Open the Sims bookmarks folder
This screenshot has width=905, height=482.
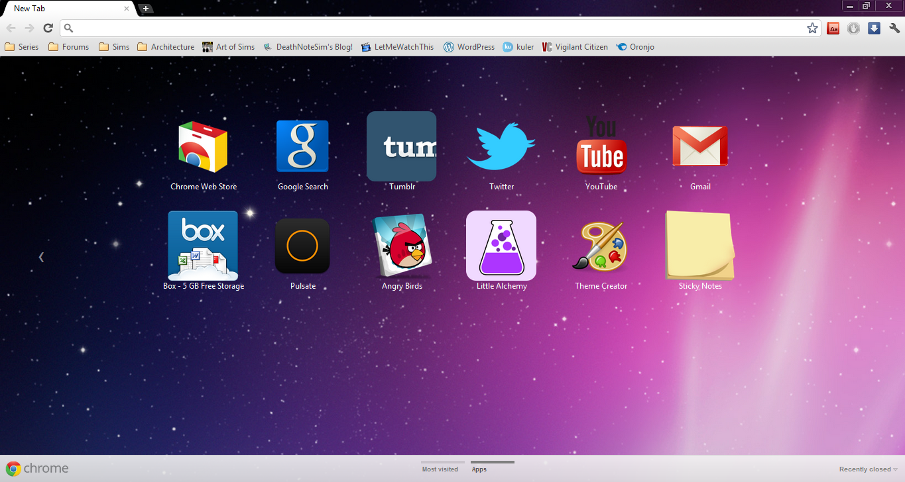click(114, 47)
